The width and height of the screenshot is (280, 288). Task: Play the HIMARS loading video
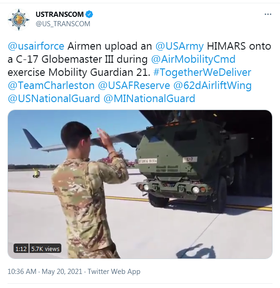(140, 184)
